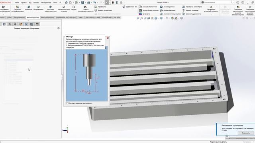Select the Measure tool (Измерить)
Screen dimensions: 255x143
[x=28, y=8]
